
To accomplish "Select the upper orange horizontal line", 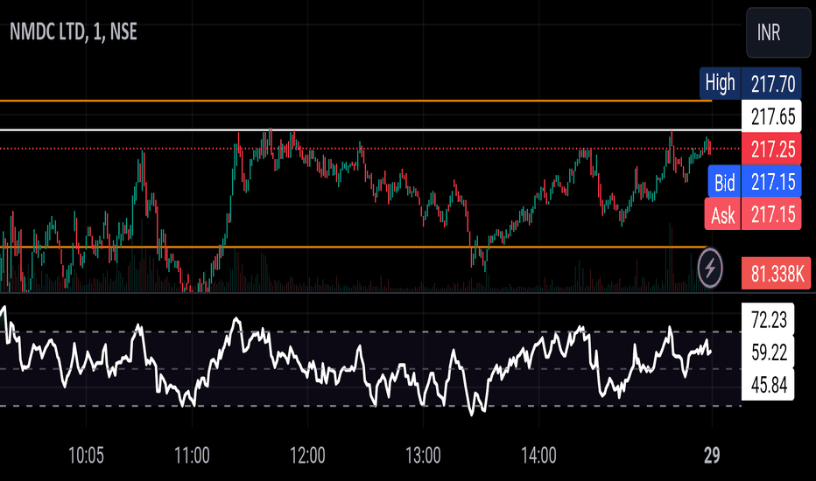I will [356, 101].
